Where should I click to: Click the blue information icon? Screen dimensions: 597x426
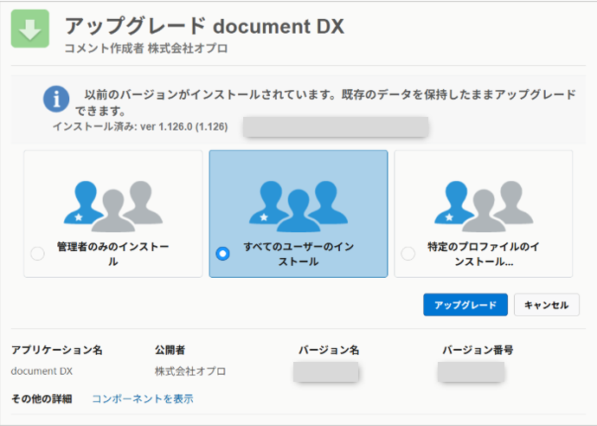56,99
